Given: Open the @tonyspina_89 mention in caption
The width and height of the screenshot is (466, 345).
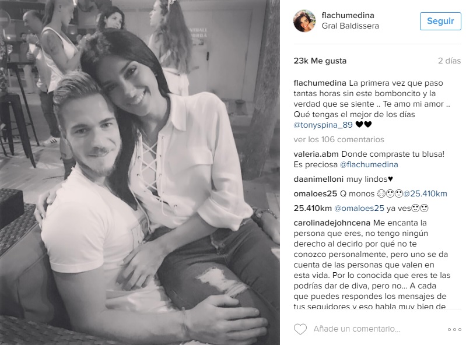Looking at the screenshot, I should point(323,125).
